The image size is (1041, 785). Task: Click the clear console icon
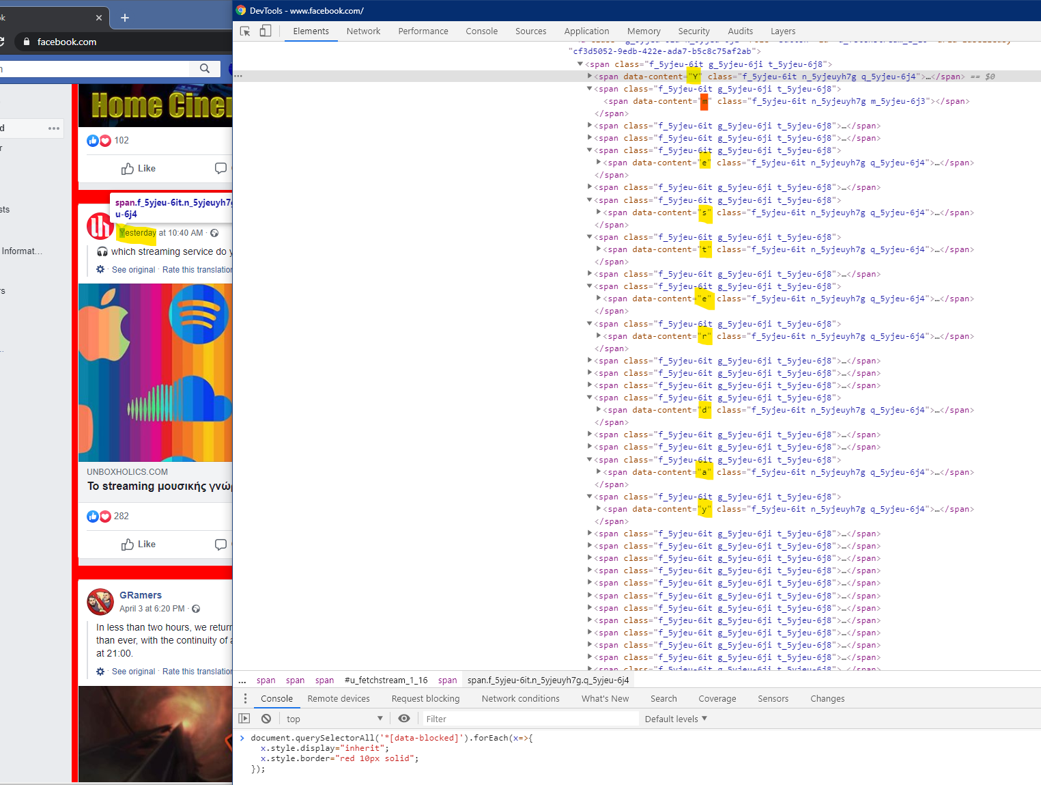tap(266, 718)
